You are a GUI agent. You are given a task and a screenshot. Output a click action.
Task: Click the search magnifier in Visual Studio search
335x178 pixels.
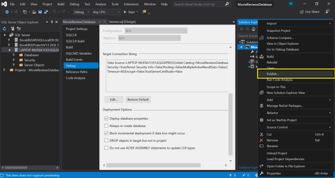click(x=227, y=4)
